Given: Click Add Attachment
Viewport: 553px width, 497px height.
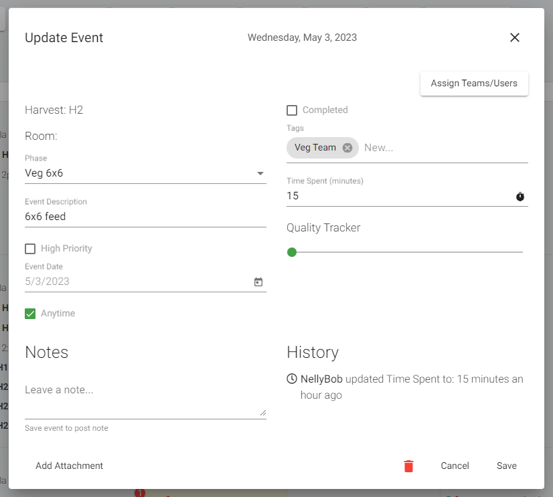Looking at the screenshot, I should pyautogui.click(x=69, y=466).
